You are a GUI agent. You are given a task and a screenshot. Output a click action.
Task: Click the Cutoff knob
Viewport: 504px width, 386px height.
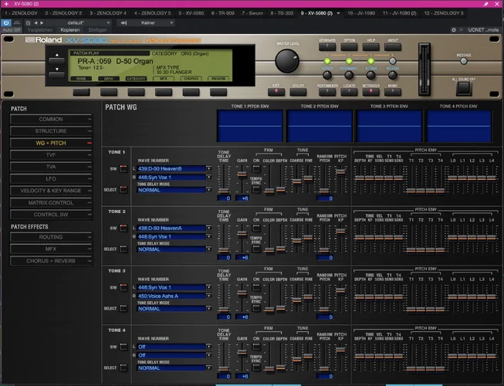point(327,75)
